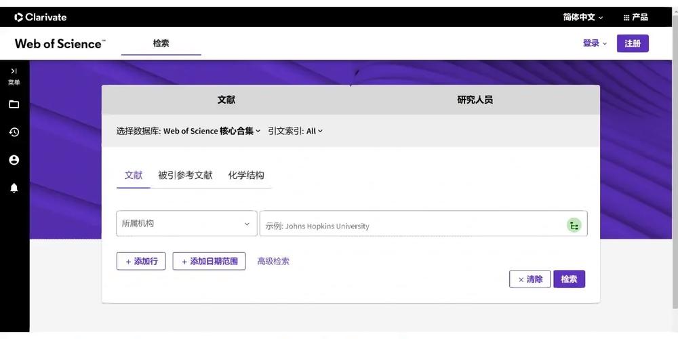Click the Clarivate logo
678x339 pixels.
coord(40,18)
